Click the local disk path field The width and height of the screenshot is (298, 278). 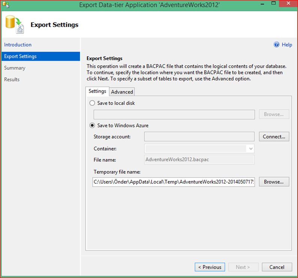(174, 114)
